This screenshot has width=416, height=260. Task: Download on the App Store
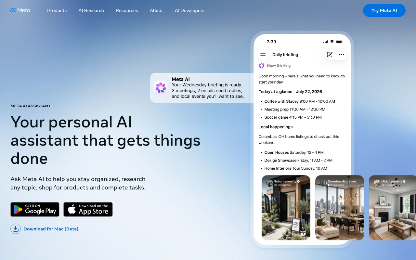tap(88, 209)
